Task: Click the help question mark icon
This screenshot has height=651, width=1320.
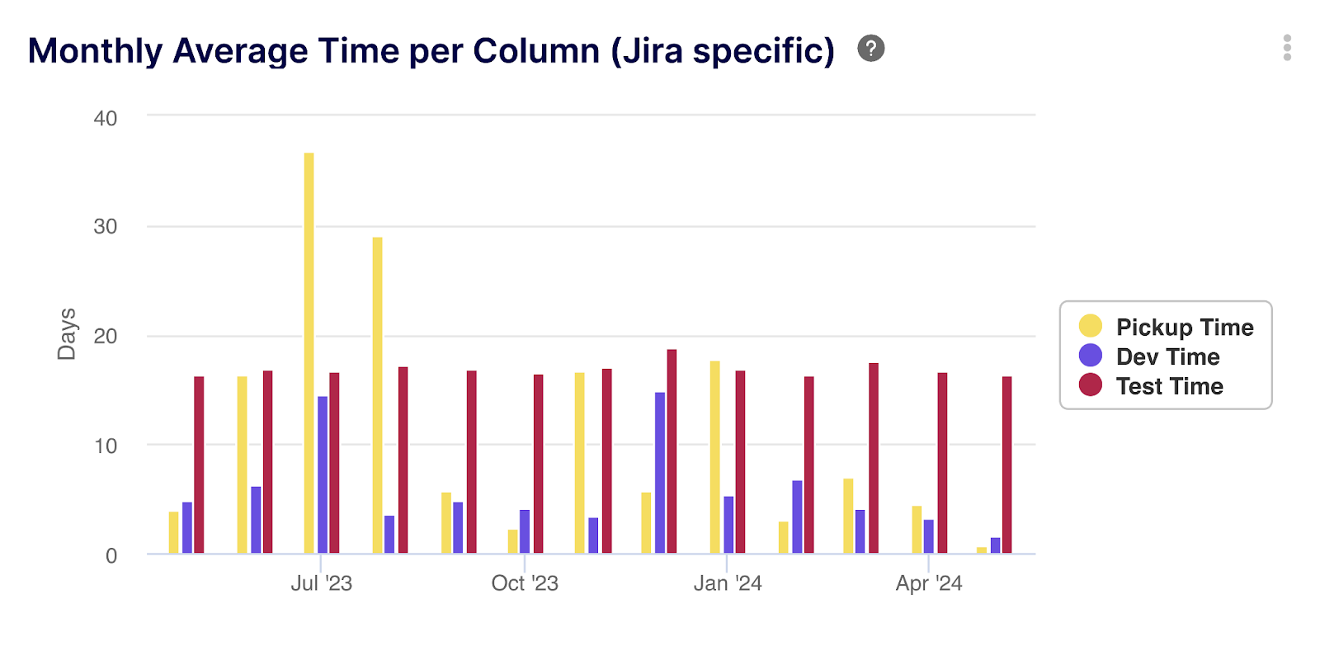Action: pyautogui.click(x=870, y=49)
